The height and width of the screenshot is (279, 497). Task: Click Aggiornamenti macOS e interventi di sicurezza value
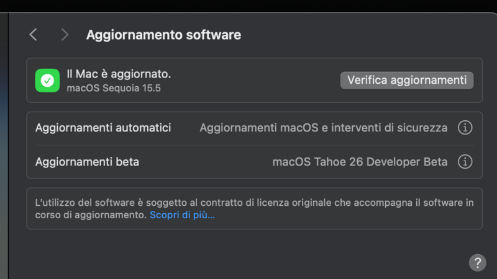coord(323,128)
